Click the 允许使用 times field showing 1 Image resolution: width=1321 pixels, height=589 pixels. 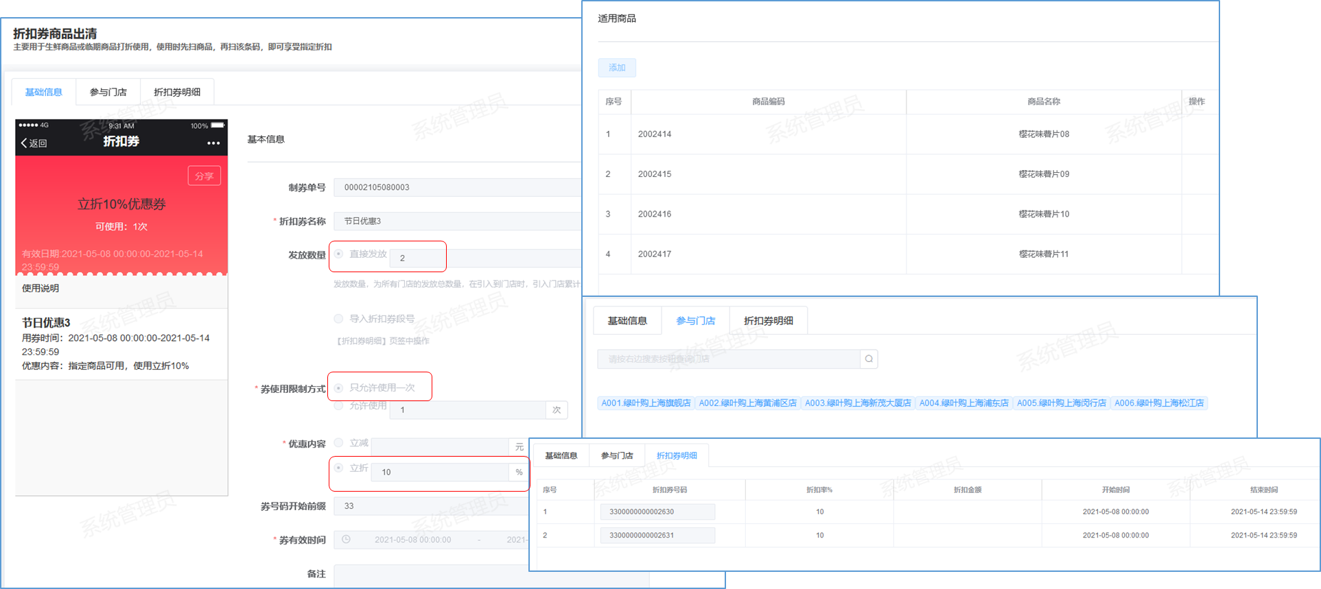tap(468, 410)
